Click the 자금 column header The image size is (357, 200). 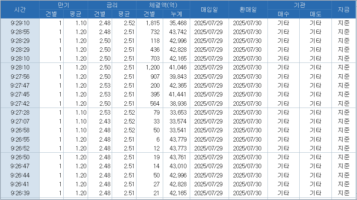pos(344,10)
